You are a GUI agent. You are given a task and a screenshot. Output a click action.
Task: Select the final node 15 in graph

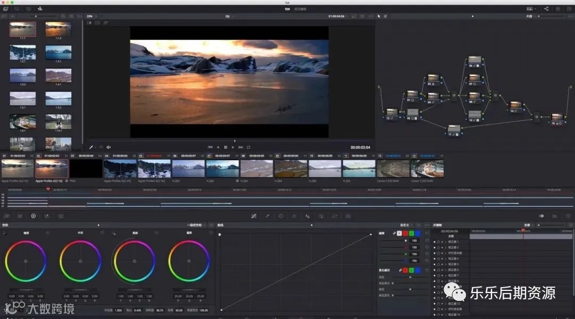(x=556, y=117)
